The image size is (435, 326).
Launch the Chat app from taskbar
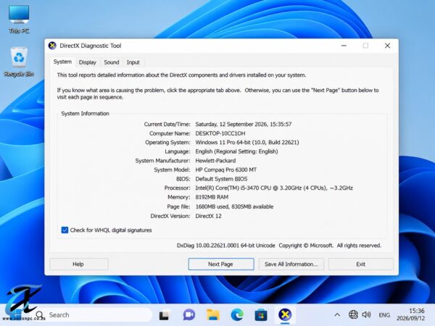pyautogui.click(x=189, y=315)
